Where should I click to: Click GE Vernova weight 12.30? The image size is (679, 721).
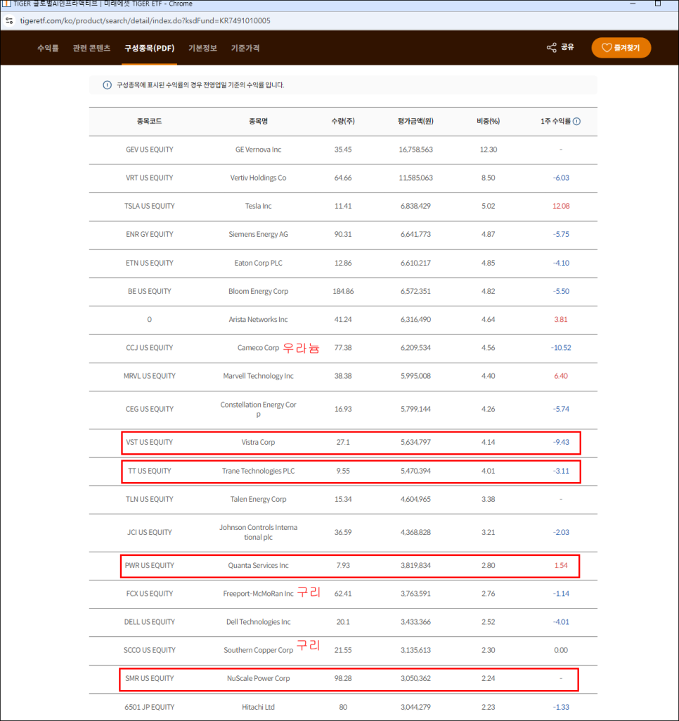coord(488,150)
